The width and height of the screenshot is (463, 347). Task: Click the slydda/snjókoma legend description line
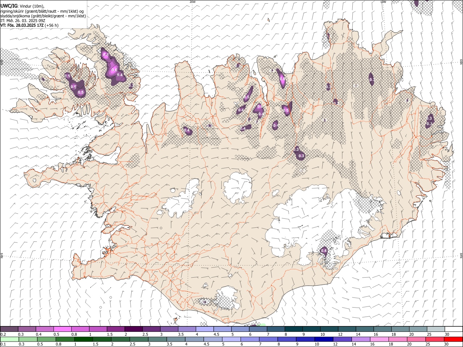43,16
